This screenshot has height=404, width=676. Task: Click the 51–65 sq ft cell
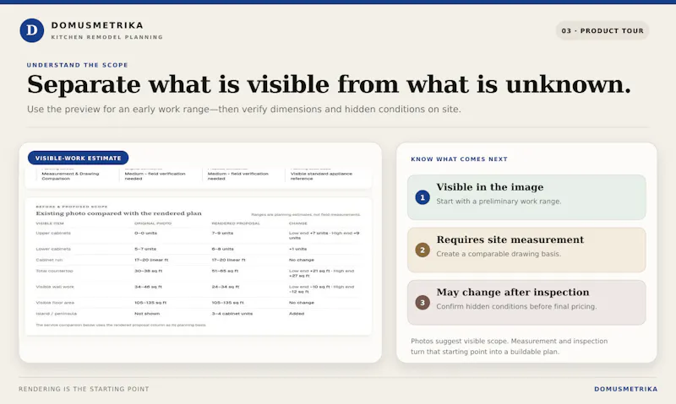(225, 271)
